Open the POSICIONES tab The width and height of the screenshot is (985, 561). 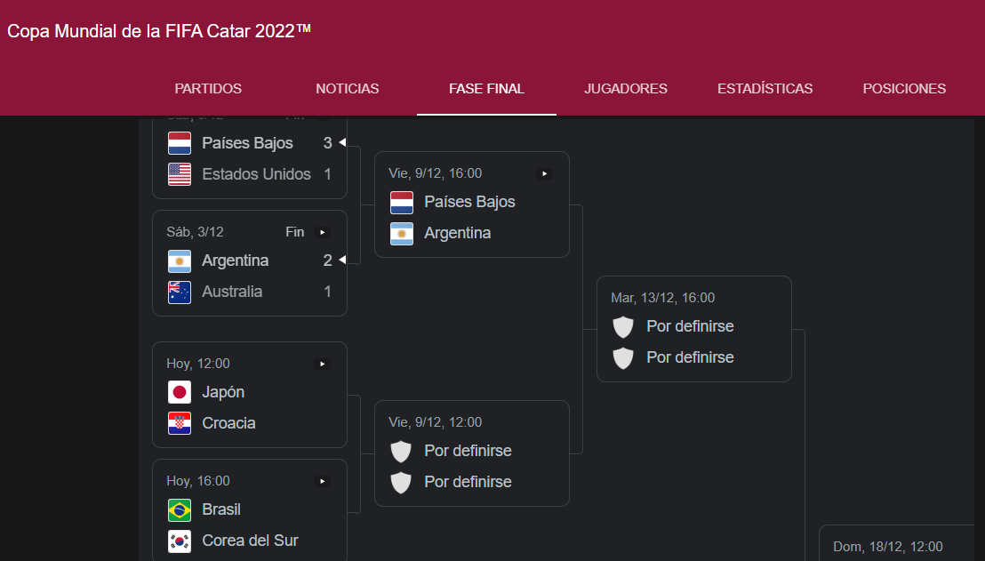(904, 89)
